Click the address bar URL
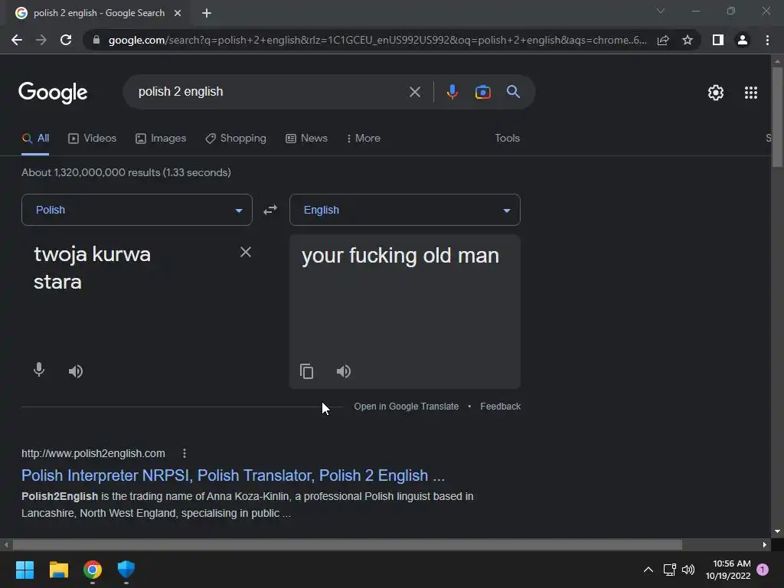The image size is (784, 588). pyautogui.click(x=377, y=40)
